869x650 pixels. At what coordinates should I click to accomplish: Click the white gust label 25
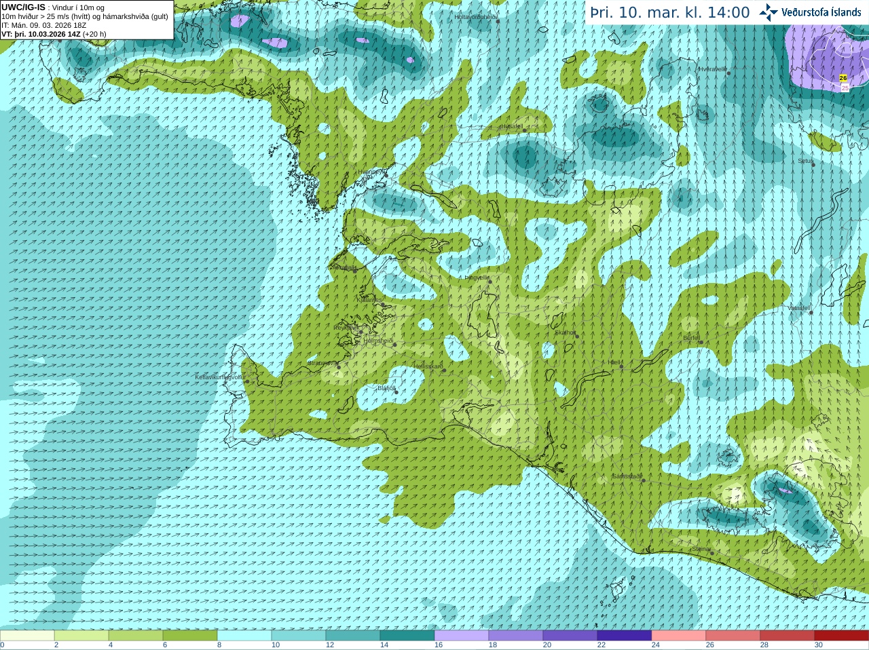(x=845, y=88)
